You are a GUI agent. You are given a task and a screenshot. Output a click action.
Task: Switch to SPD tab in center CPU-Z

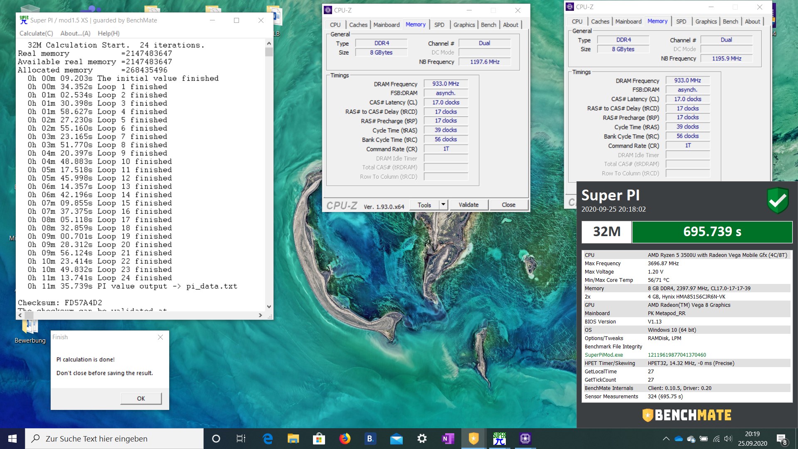439,25
